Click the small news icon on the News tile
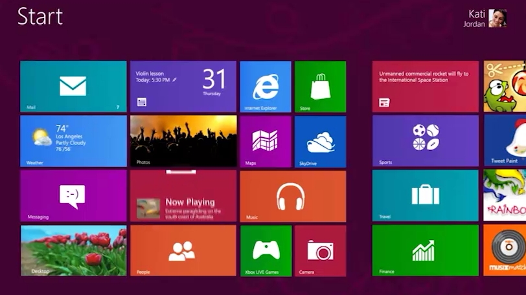The width and height of the screenshot is (526, 295). point(384,102)
